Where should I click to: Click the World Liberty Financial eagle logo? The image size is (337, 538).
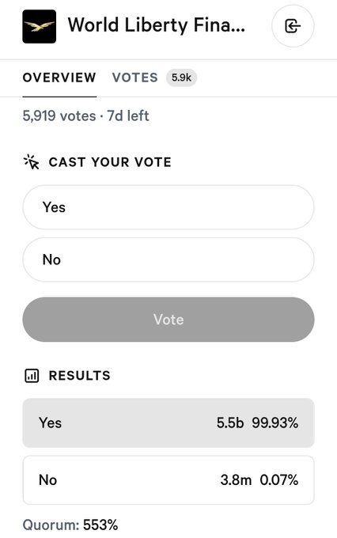pyautogui.click(x=39, y=26)
